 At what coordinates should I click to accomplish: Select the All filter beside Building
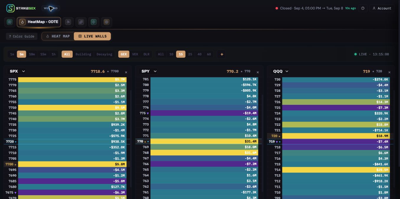point(67,54)
